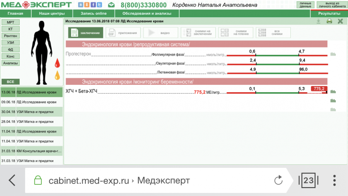This screenshot has width=348, height=196.
Task: Click the phone number 8(800)3330800
Action: (x=143, y=5)
